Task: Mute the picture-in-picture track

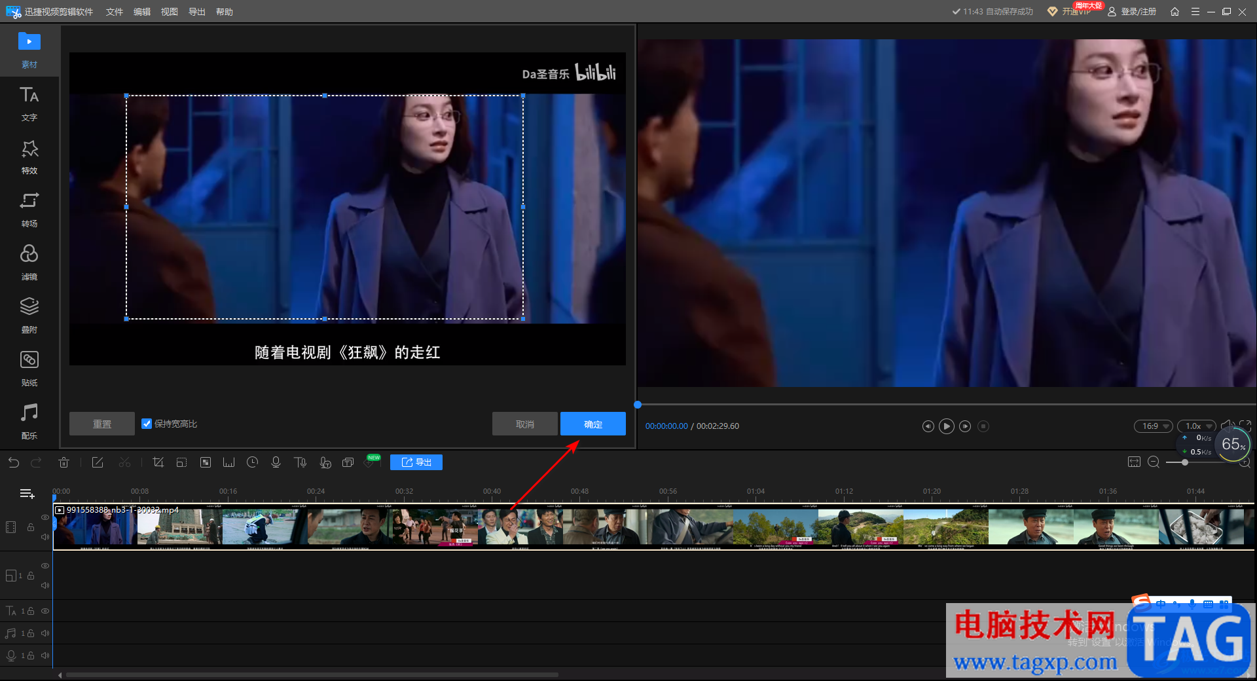Action: [x=45, y=585]
